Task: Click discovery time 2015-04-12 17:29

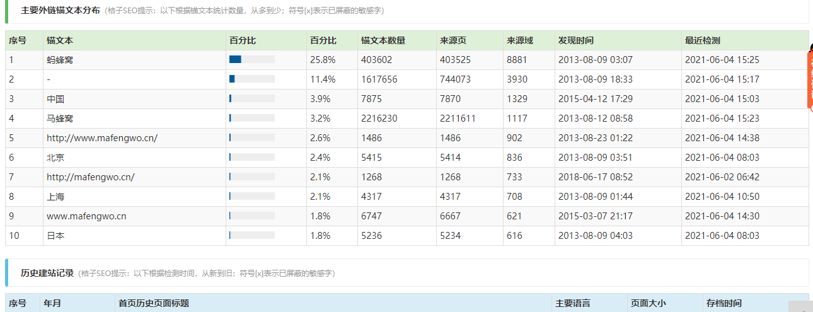Action: (x=596, y=99)
